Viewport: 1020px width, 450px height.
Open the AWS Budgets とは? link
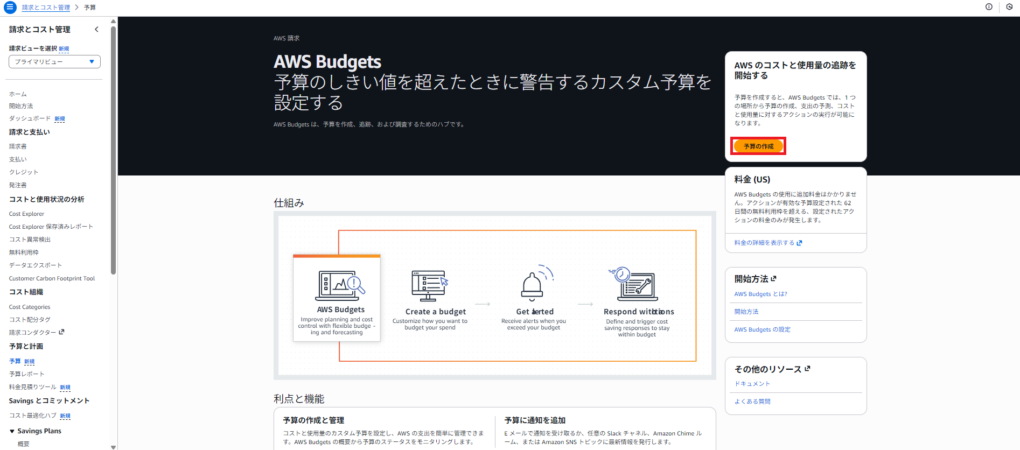tap(760, 294)
